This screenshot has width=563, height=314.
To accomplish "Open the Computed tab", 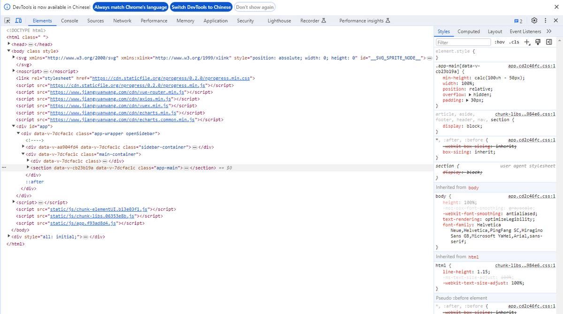I will (x=468, y=31).
